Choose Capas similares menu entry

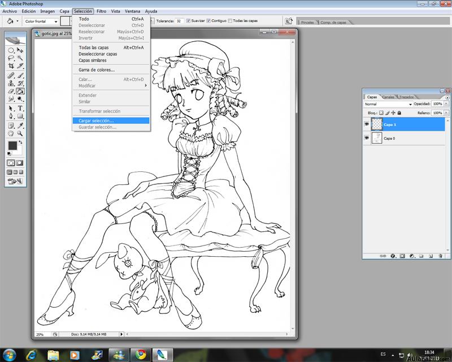point(111,61)
